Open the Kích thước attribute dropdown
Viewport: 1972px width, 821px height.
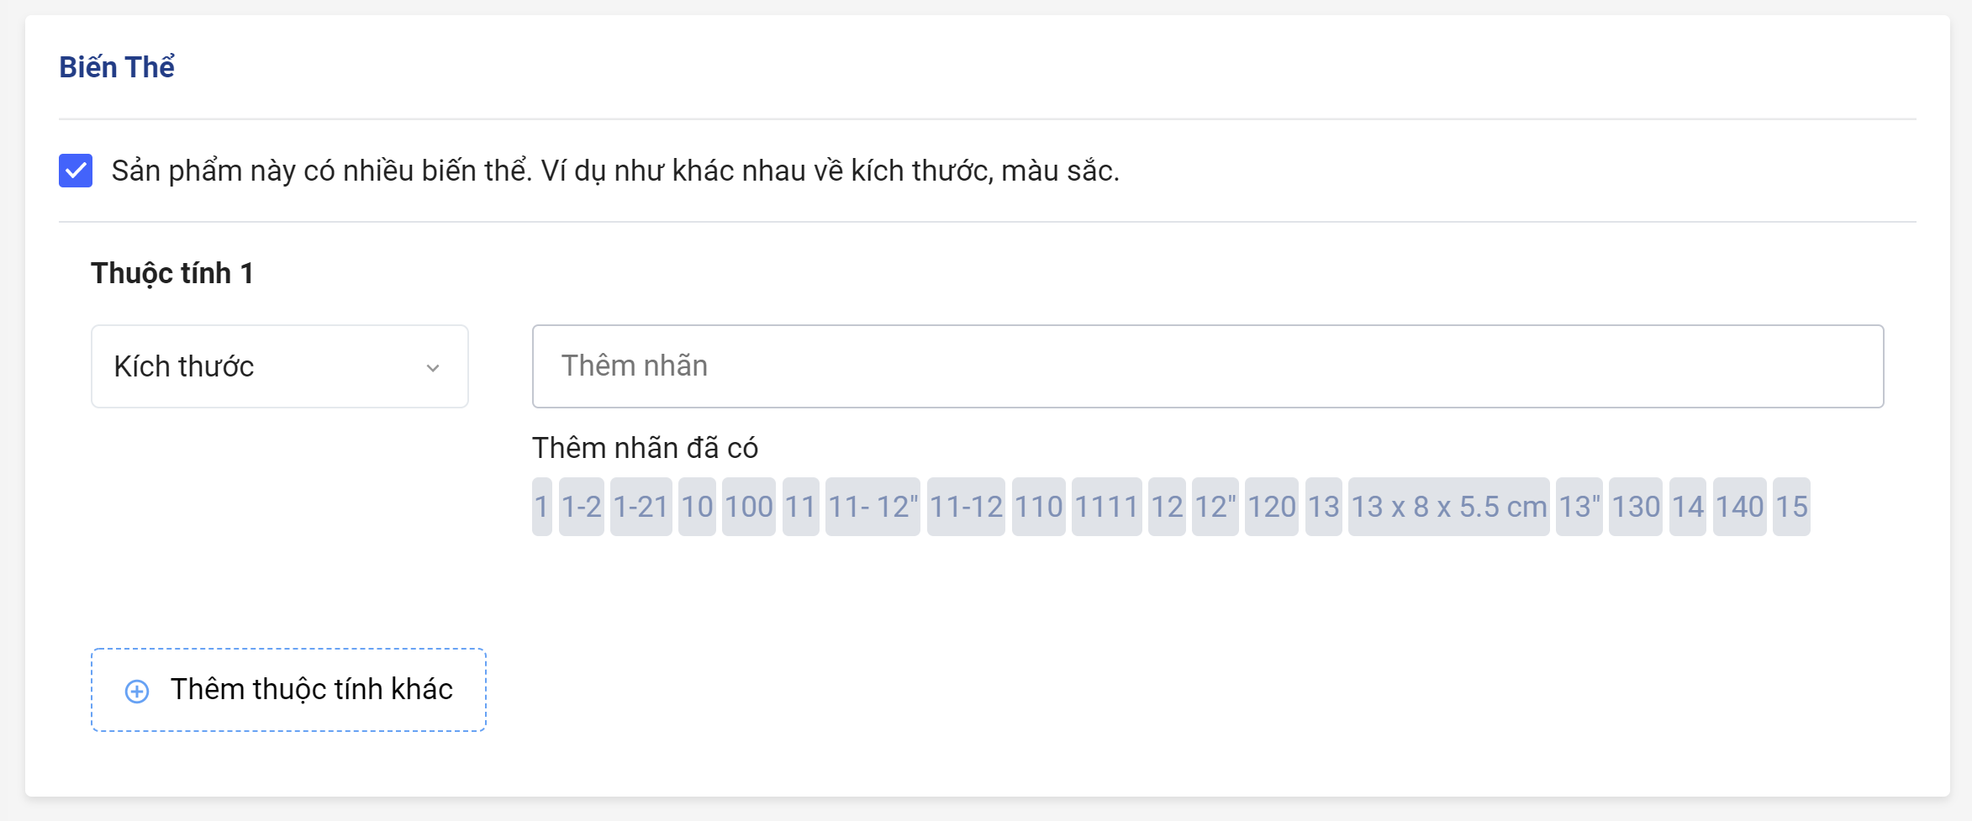[x=280, y=366]
